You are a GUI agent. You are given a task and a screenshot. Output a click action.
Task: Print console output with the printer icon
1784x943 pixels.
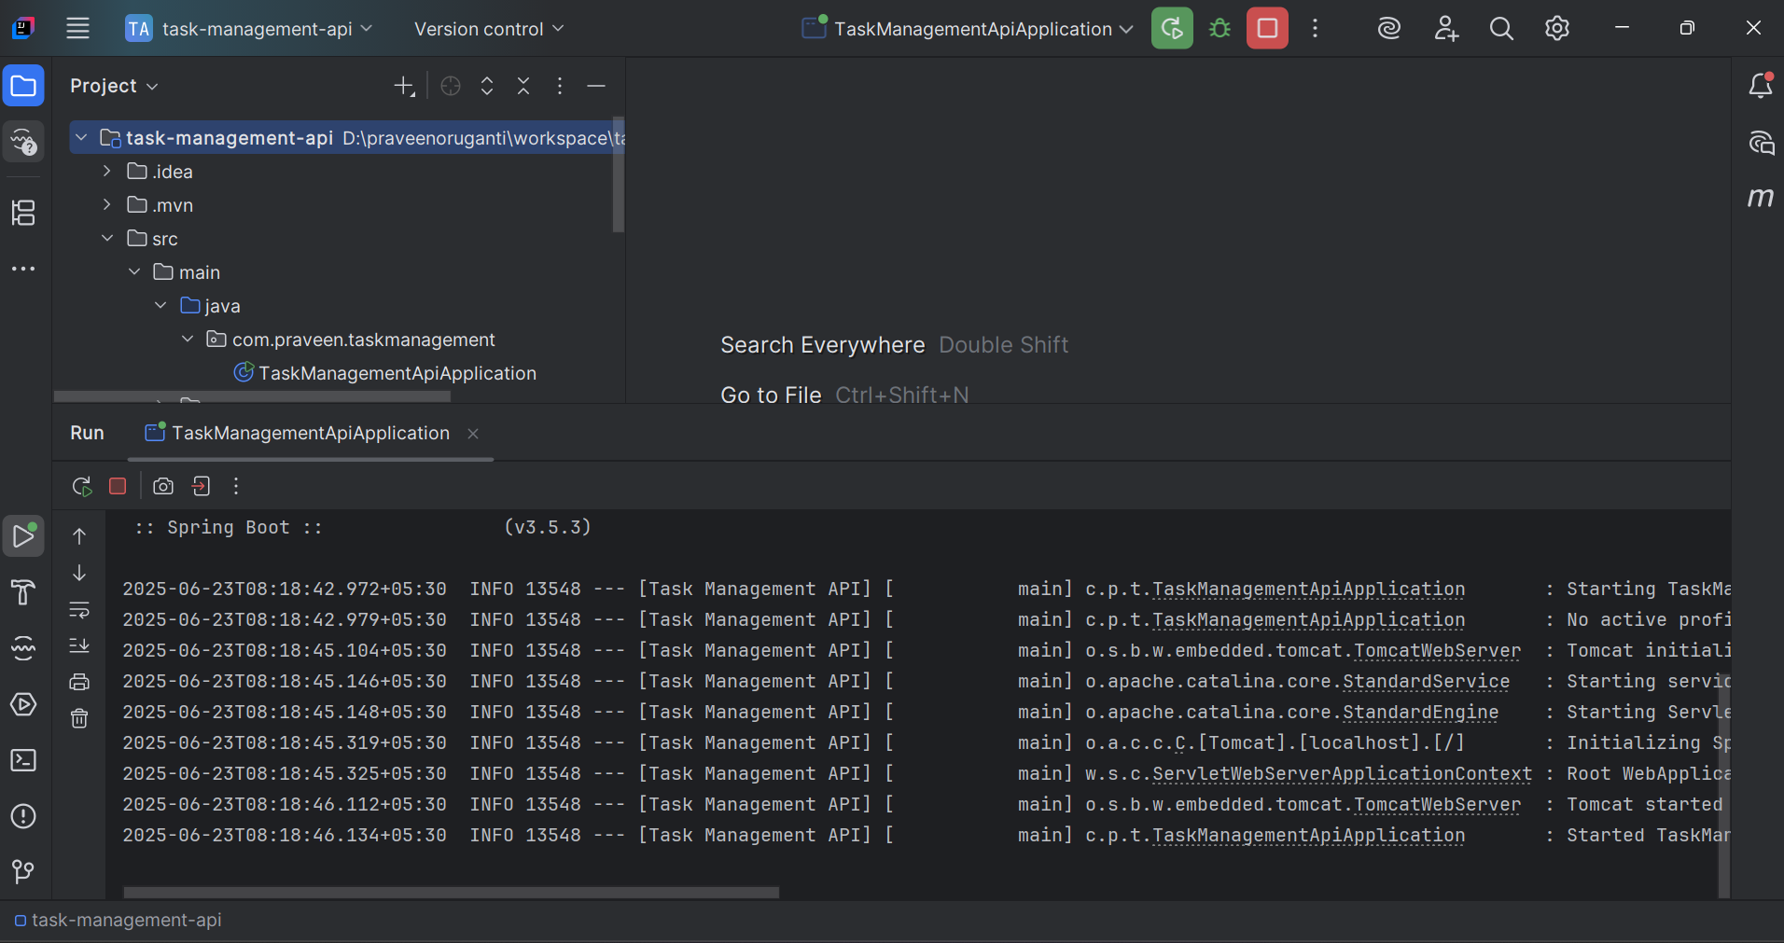(x=79, y=682)
